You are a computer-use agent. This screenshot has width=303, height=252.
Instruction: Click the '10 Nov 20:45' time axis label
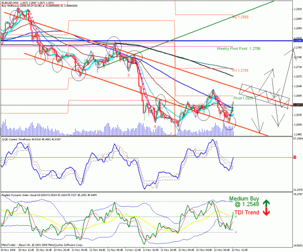click(x=62, y=250)
